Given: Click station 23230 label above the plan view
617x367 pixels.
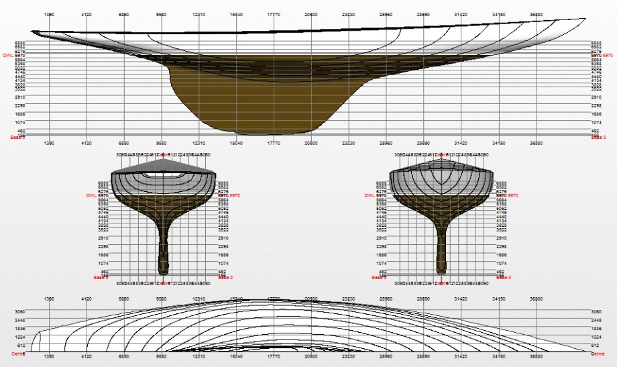Looking at the screenshot, I should click(348, 300).
